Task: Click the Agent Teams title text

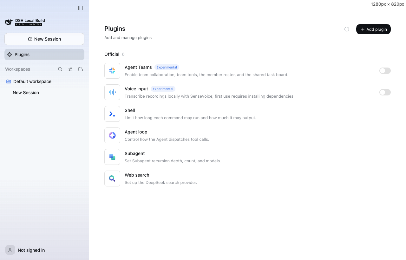Action: [138, 67]
